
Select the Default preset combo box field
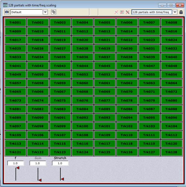[x=26, y=12]
